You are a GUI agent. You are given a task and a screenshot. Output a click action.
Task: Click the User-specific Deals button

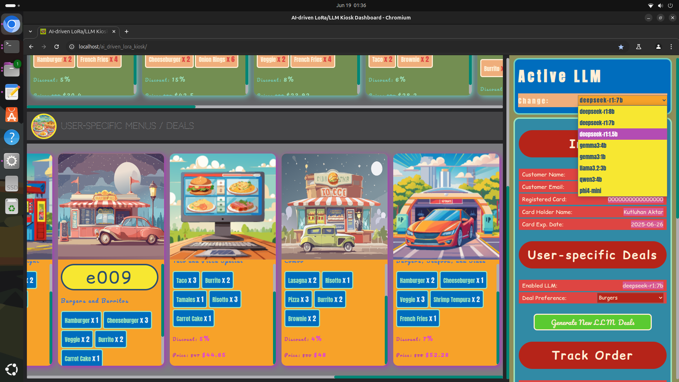click(592, 255)
